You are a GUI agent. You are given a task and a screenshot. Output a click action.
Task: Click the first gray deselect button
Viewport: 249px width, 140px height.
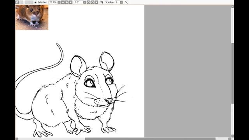tap(27, 2)
